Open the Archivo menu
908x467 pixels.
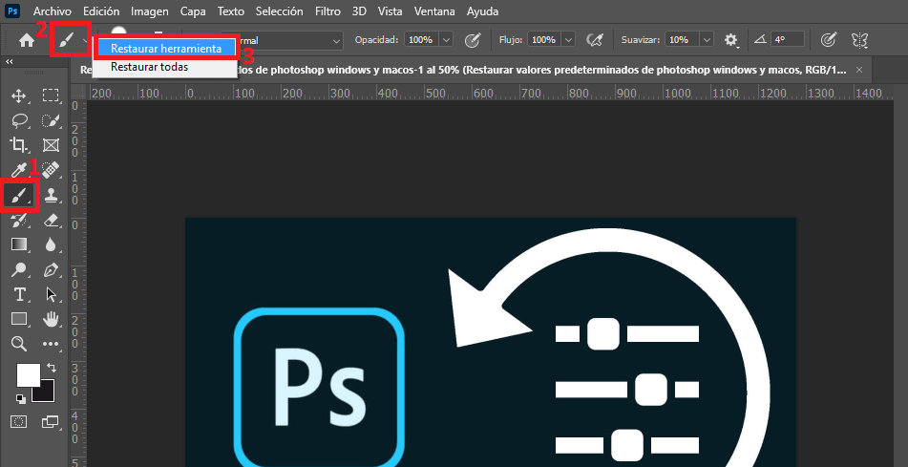point(53,11)
